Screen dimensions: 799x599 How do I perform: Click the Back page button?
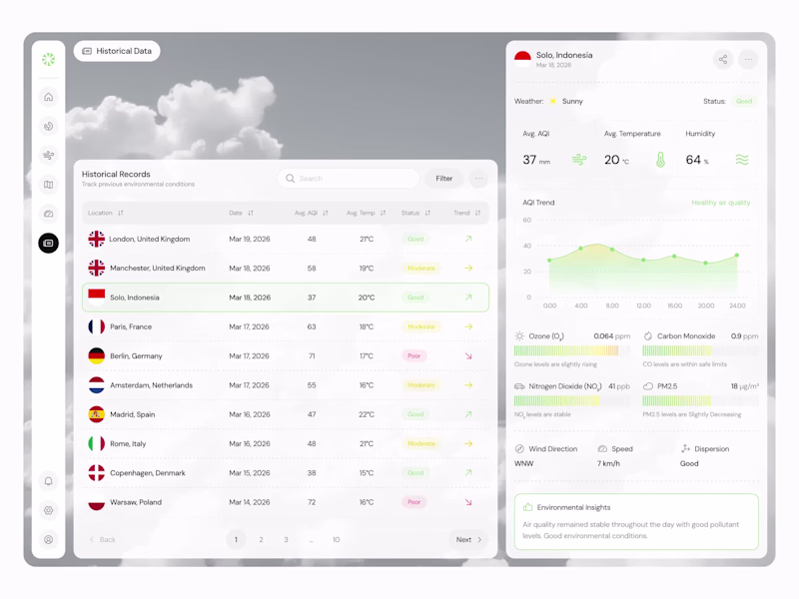click(x=103, y=539)
